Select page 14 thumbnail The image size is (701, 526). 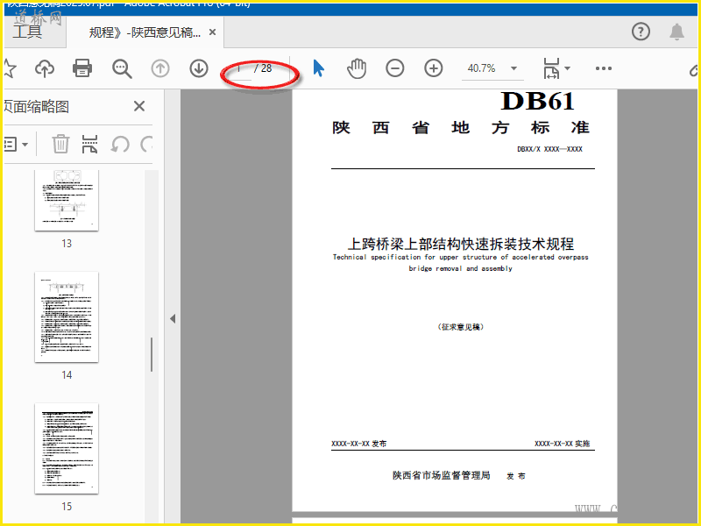[67, 316]
